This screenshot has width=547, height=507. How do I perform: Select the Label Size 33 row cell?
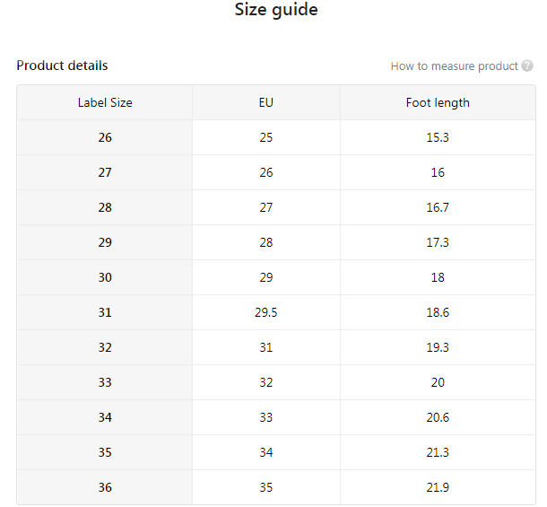105,383
